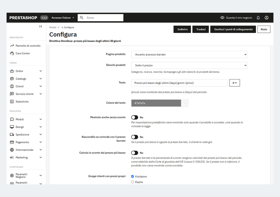This screenshot has height=197, width=280.
Task: Open the it language dropdown
Action: [234, 83]
